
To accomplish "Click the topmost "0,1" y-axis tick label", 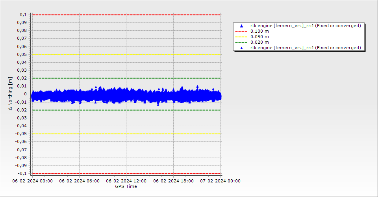I will pyautogui.click(x=23, y=15).
